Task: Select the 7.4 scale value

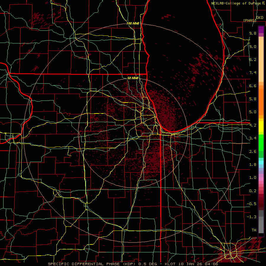Action: [x=253, y=73]
